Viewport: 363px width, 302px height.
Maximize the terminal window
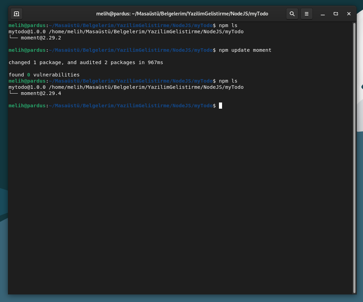pos(336,14)
